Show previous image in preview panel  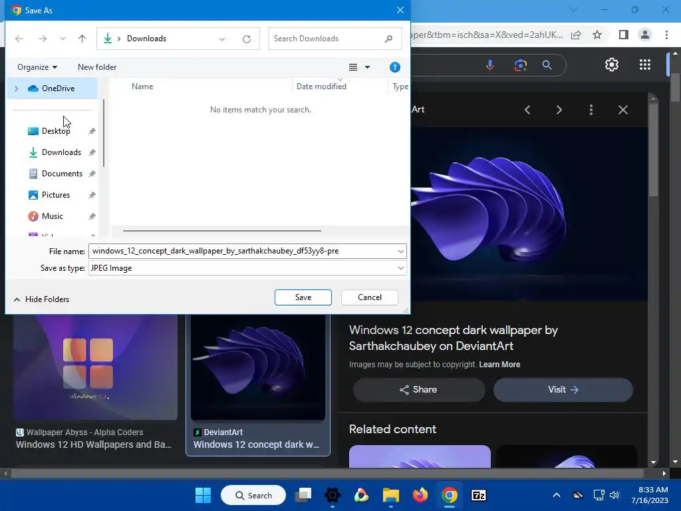[527, 110]
